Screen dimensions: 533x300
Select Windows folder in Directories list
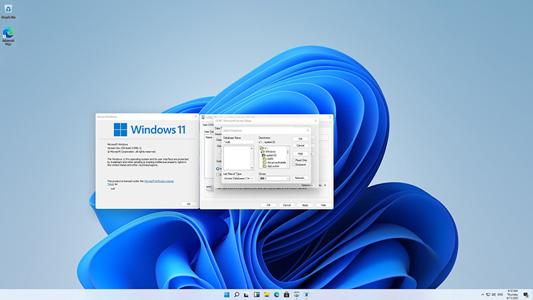(268, 152)
